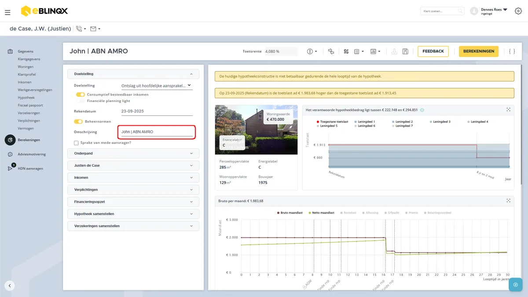Collapse the sidebar with the left arrow
Viewport: 528px width, 297px height.
pos(10,285)
